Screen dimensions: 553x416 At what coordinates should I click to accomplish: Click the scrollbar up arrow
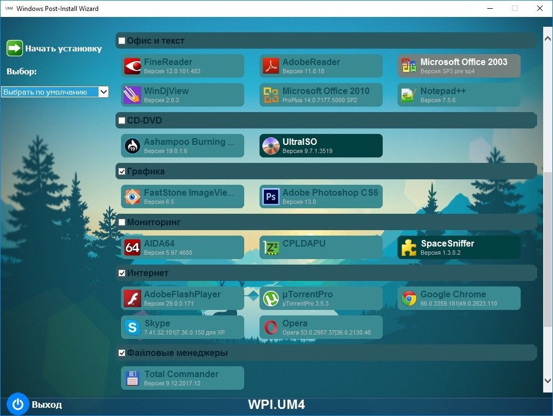point(548,38)
